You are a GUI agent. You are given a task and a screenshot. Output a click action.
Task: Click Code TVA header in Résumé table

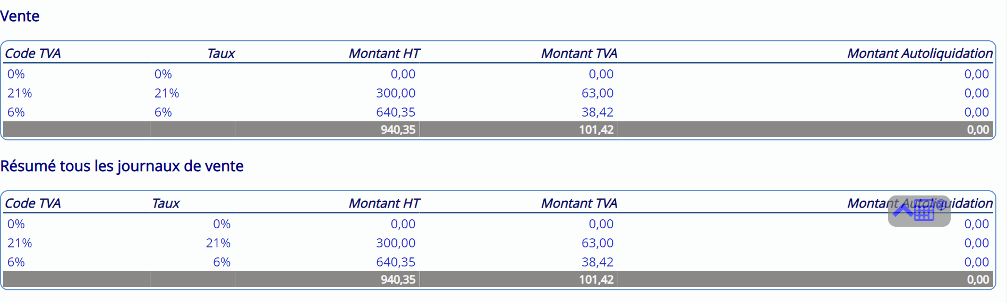(x=33, y=203)
